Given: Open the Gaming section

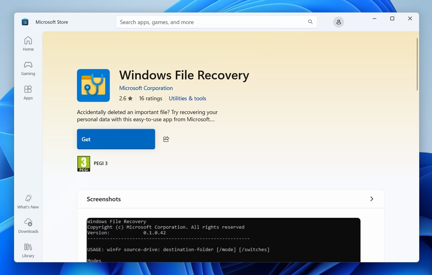Looking at the screenshot, I should pos(28,68).
